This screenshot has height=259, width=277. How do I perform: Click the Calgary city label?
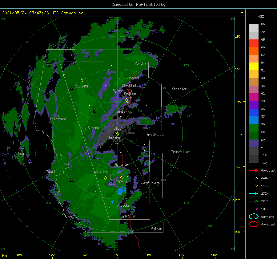tap(120, 181)
